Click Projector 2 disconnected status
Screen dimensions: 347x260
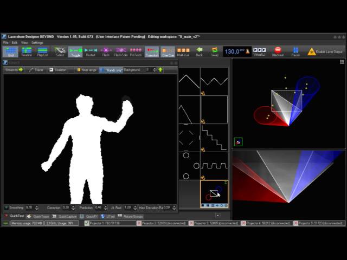click(x=162, y=223)
